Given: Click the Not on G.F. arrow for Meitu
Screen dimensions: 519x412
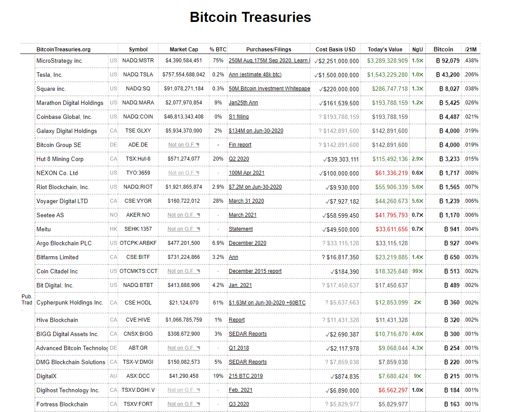Looking at the screenshot, I should tap(198, 229).
